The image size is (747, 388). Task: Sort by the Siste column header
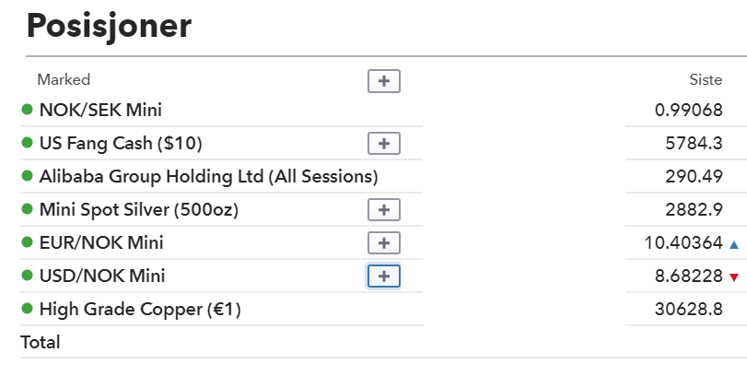(706, 79)
